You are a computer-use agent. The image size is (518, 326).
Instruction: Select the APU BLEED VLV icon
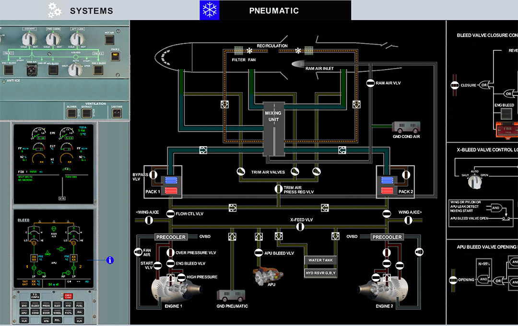[259, 253]
